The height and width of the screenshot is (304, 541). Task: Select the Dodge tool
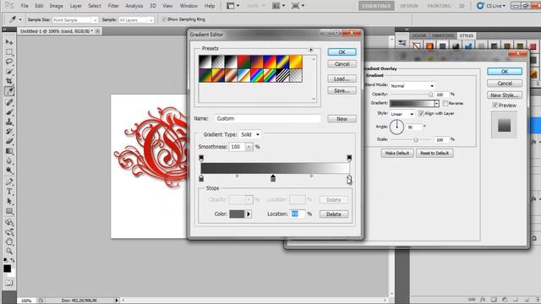[x=9, y=171]
